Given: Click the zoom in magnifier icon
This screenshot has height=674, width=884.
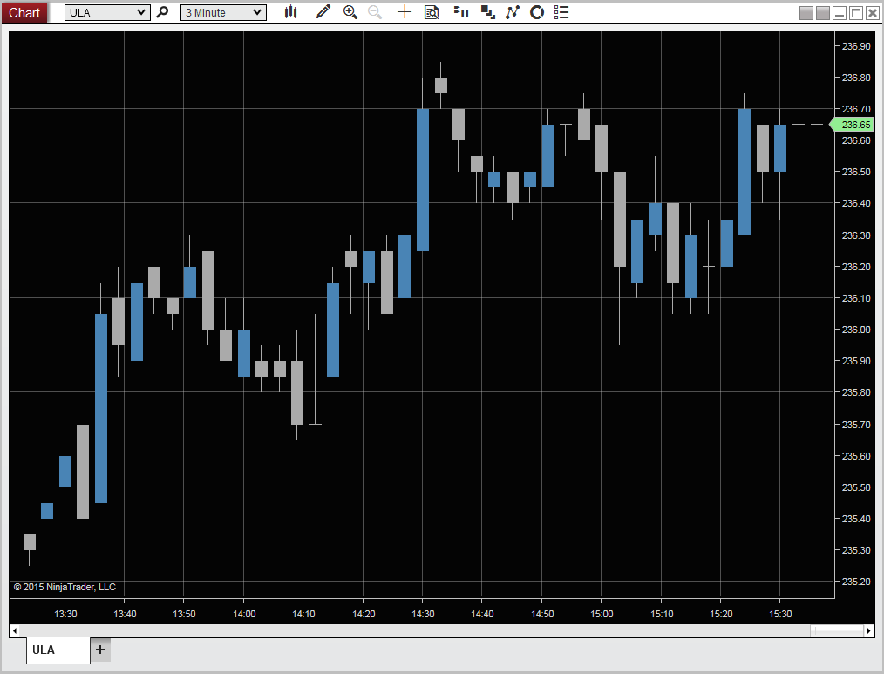Looking at the screenshot, I should tap(350, 12).
